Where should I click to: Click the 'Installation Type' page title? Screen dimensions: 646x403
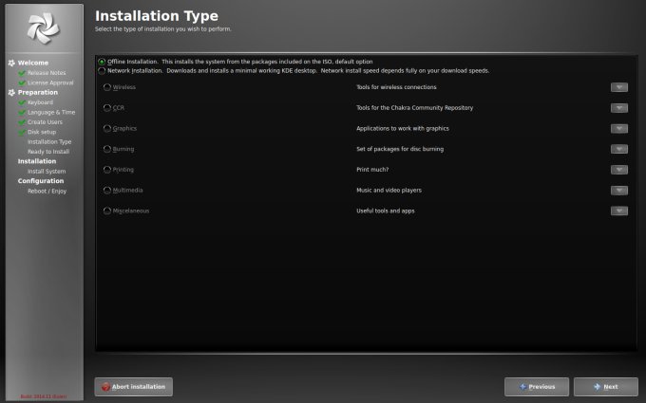tap(157, 16)
